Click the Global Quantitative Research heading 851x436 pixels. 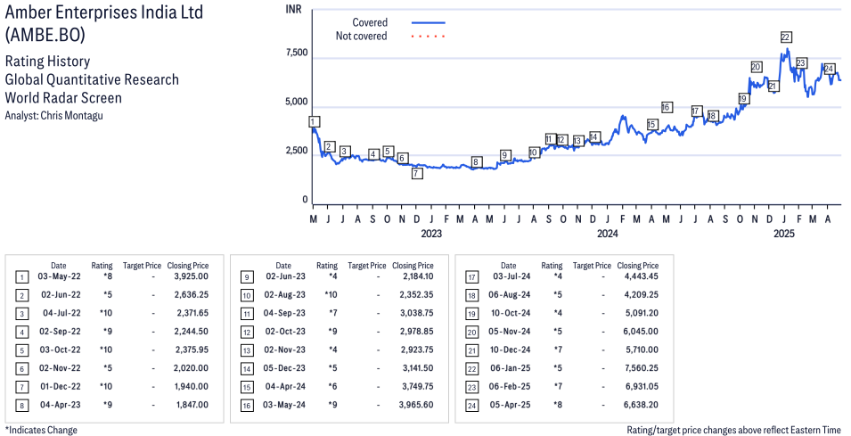pos(92,79)
